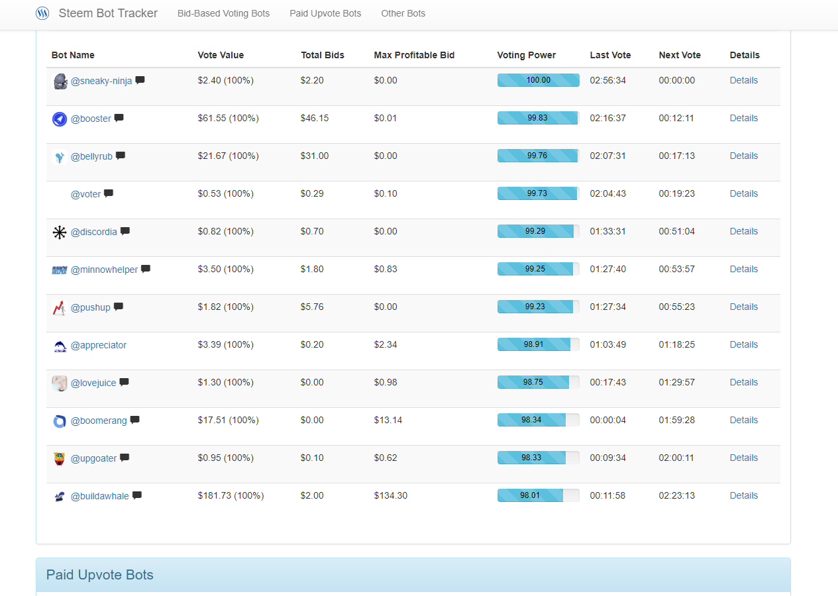Click the @boomerang avatar icon
Image resolution: width=838 pixels, height=596 pixels.
[60, 421]
